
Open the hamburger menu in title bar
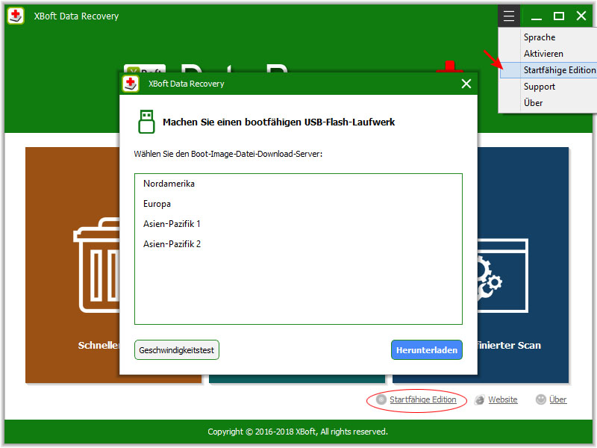click(x=509, y=16)
